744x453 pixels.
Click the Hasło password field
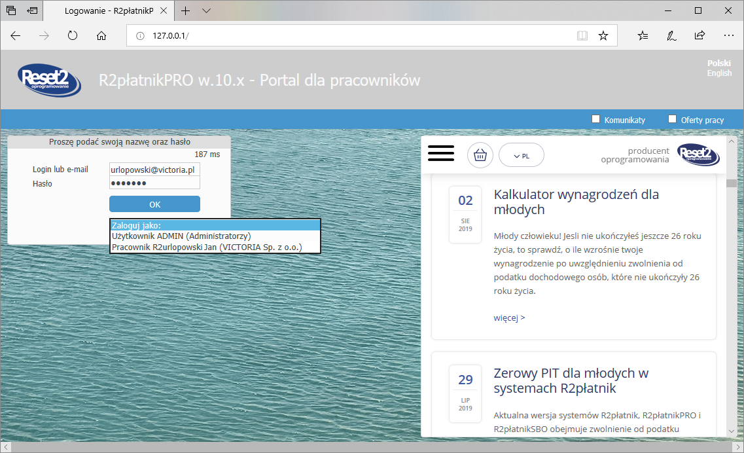(154, 183)
